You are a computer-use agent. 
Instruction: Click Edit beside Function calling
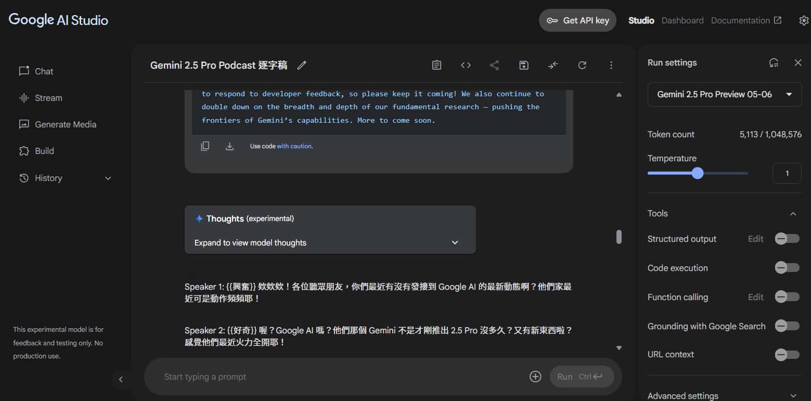pyautogui.click(x=756, y=297)
